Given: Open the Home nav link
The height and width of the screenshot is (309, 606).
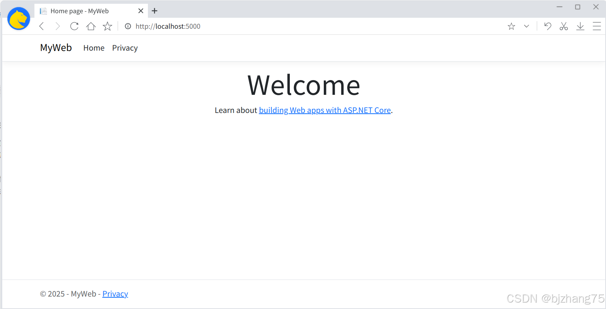Looking at the screenshot, I should tap(94, 48).
